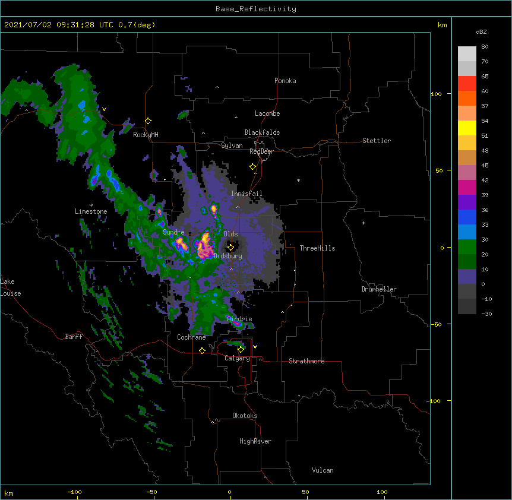Screen dimensions: 512x500
Task: Select the dark gray -30 to -10 swatch
Action: [x=467, y=306]
